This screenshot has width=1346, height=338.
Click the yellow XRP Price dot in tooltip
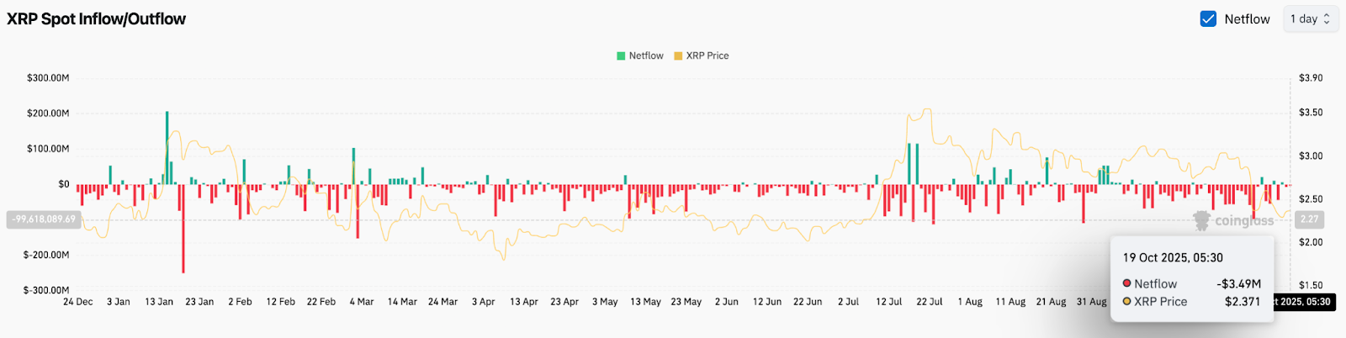(1127, 301)
